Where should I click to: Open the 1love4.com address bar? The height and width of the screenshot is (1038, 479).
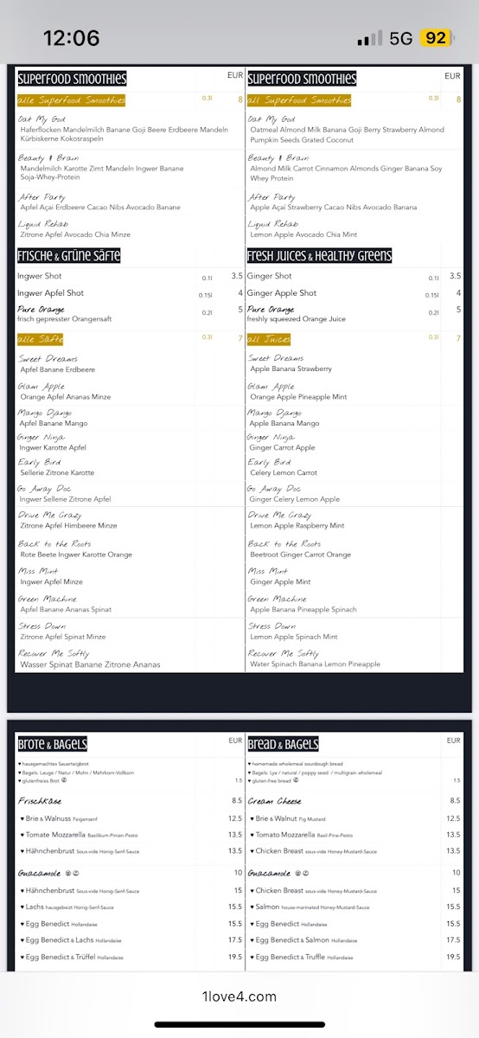point(239,996)
